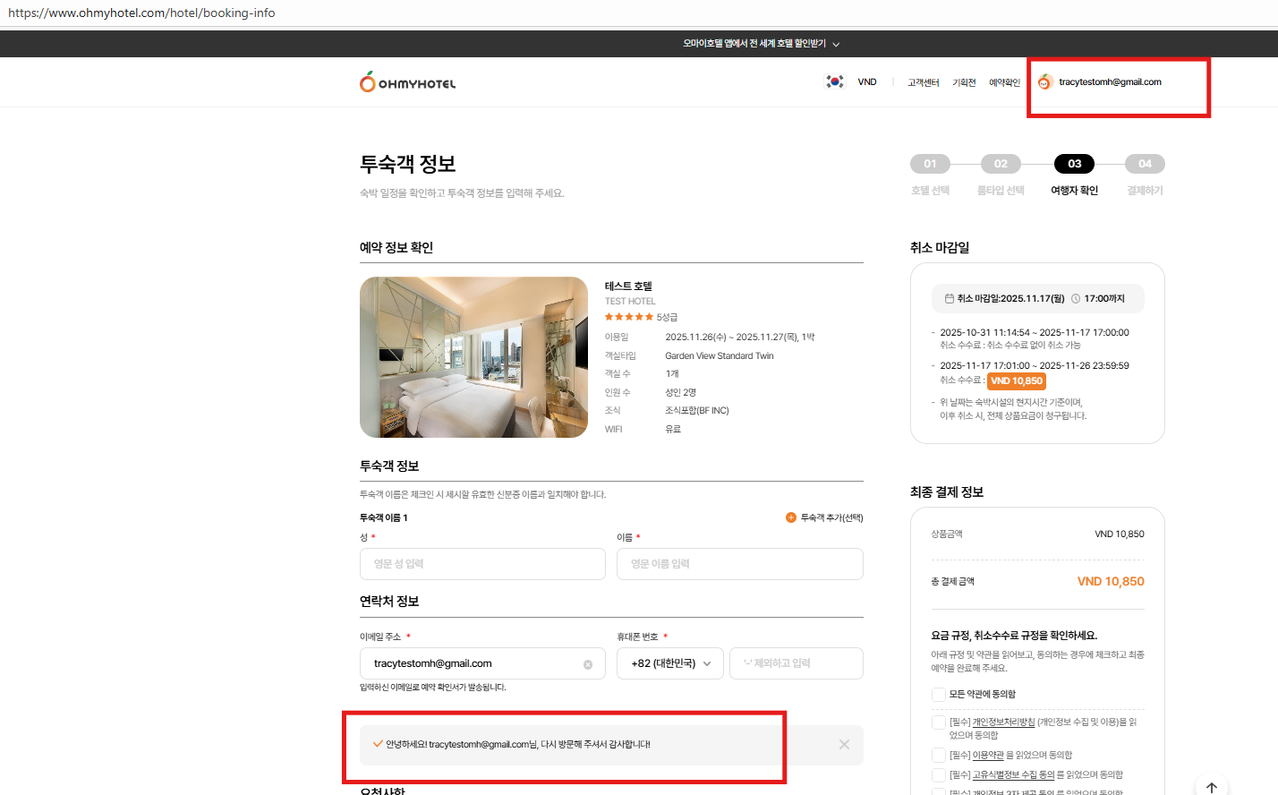This screenshot has width=1278, height=795.
Task: Click the 성인 2명 guest count value
Action: click(680, 393)
